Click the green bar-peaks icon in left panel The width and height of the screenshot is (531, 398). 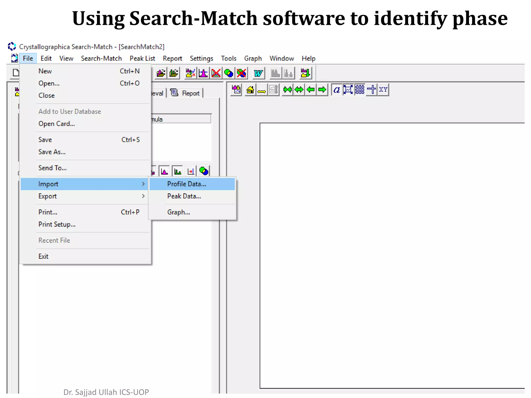[x=178, y=171]
